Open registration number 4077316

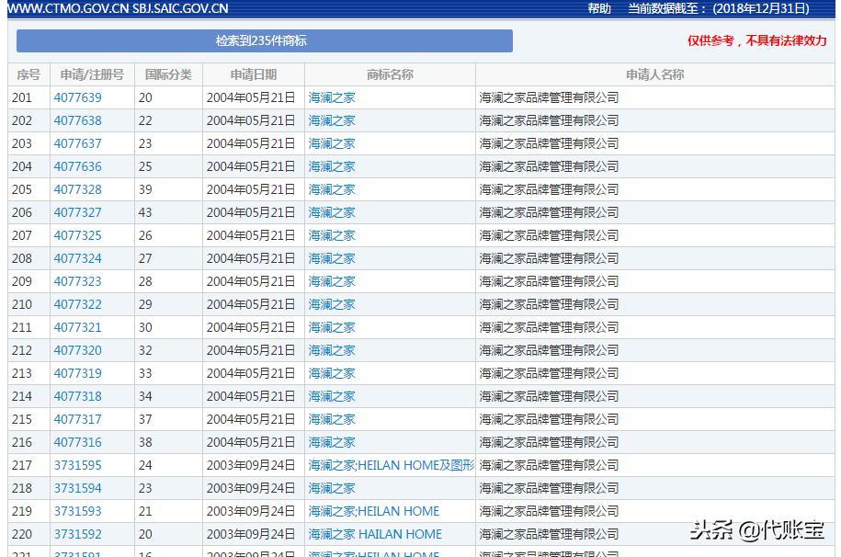[x=77, y=442]
